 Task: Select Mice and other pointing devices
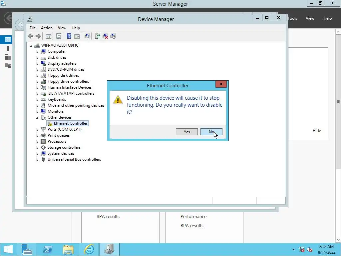coord(76,105)
